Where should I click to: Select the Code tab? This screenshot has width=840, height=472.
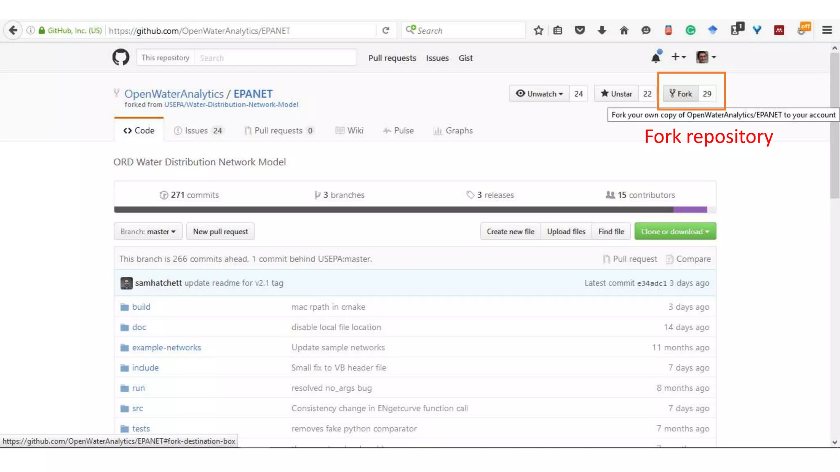point(139,130)
